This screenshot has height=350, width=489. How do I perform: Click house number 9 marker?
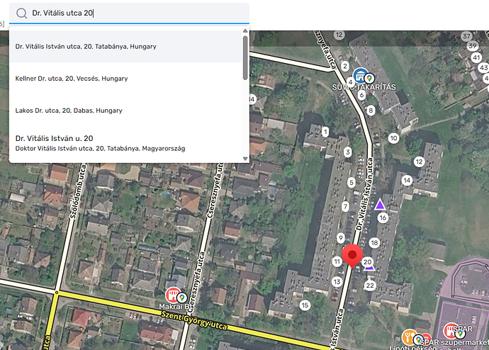click(341, 238)
